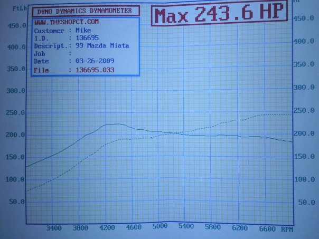Click the 6600 RPM axis tick
The image size is (319, 239).
pos(267,229)
